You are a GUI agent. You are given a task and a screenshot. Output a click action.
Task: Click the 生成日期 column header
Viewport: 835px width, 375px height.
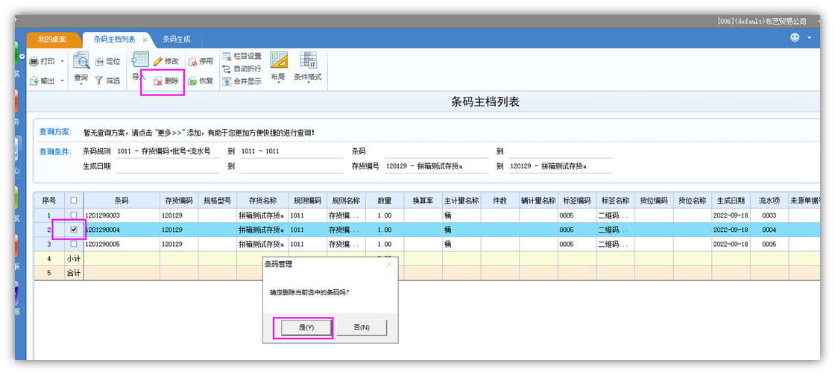point(731,201)
